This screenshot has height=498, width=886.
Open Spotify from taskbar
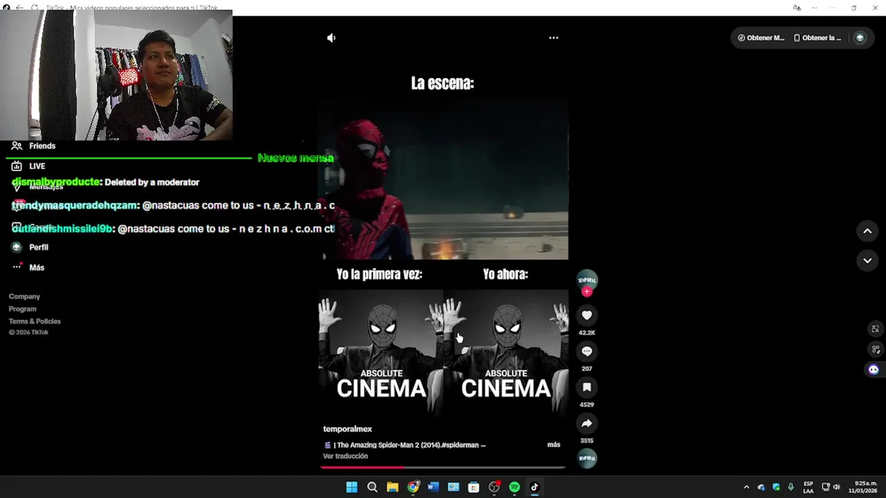pos(514,487)
